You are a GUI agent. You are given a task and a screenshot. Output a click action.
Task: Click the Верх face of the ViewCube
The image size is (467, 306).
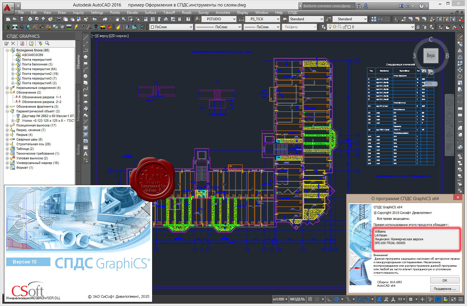(431, 55)
